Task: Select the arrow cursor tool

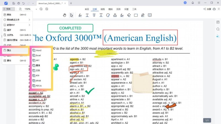Action: point(72,15)
